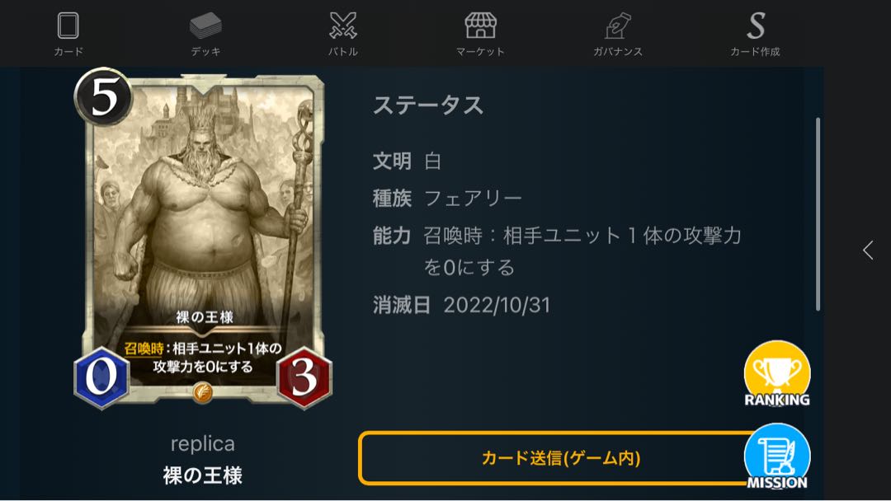Screen dimensions: 891x501
Task: Open the RANKING trophy button
Action: tap(777, 374)
